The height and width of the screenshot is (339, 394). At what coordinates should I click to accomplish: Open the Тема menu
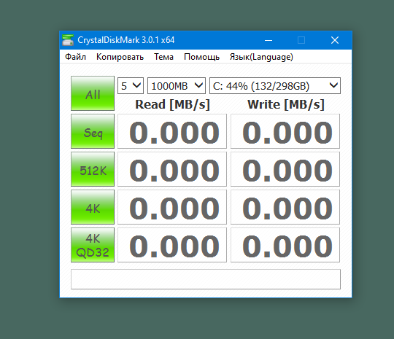163,57
